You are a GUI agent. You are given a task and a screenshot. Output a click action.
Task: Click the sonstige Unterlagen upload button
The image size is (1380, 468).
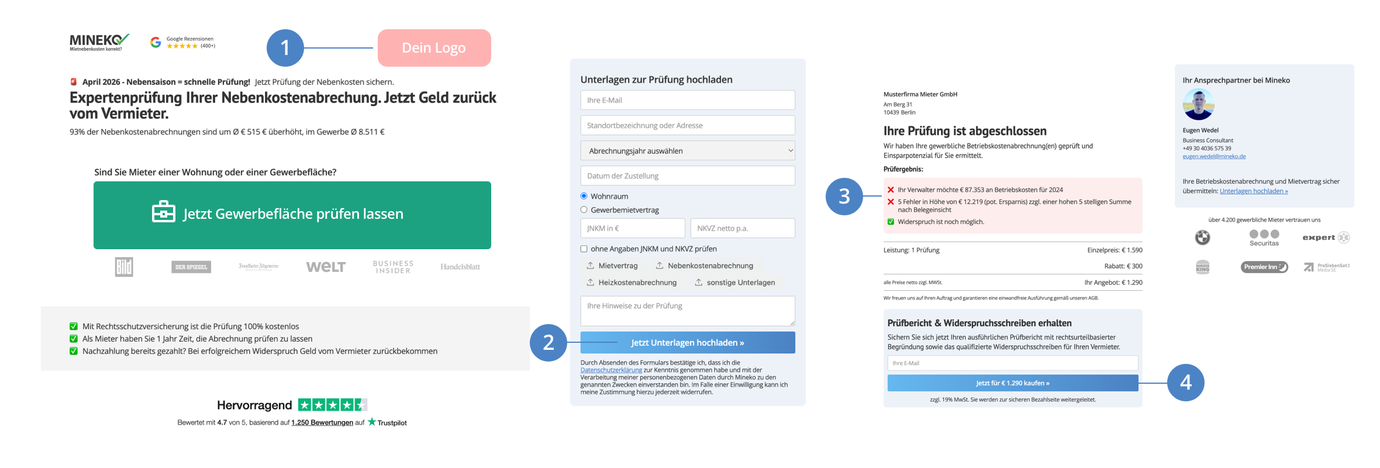[735, 283]
